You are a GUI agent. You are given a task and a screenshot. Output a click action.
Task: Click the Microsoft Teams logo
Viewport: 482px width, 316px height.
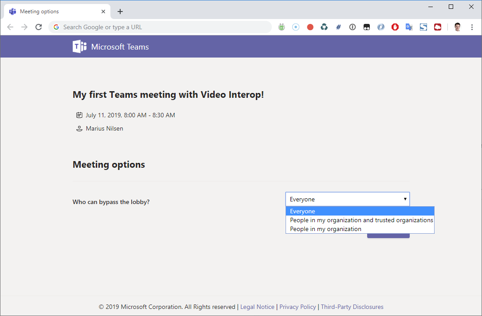tap(79, 46)
